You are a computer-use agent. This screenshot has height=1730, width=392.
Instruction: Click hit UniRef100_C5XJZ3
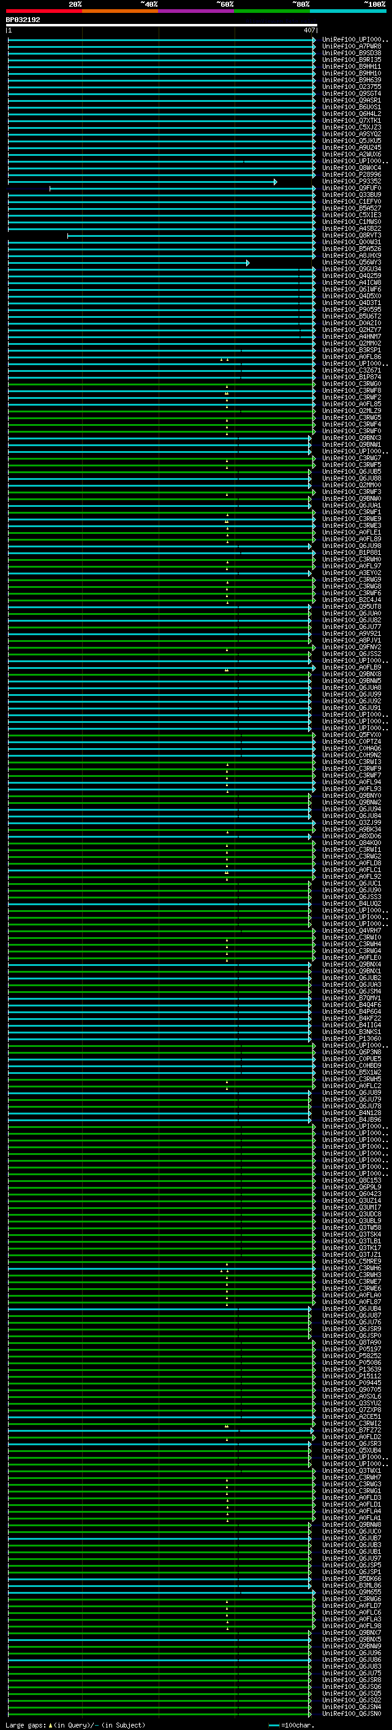(x=352, y=127)
